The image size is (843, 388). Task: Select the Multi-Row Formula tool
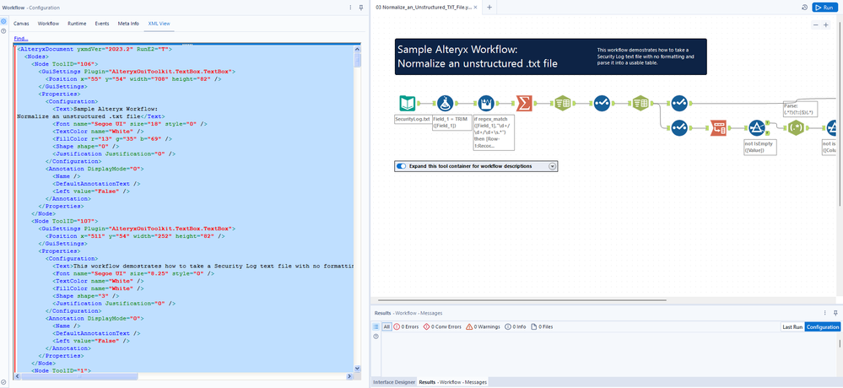click(486, 103)
